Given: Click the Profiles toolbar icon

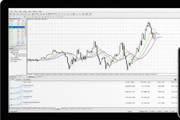Looking at the screenshot, I should coord(14,14).
